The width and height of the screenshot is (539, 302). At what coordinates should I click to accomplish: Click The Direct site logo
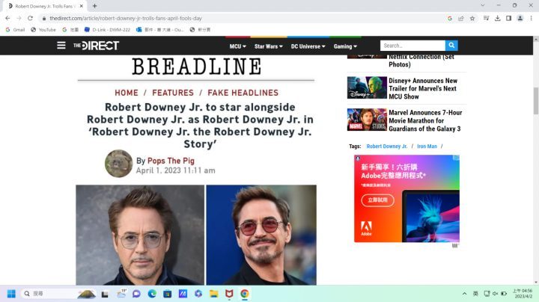coord(96,46)
